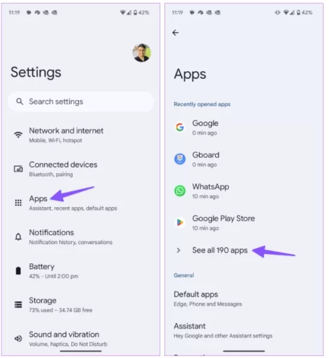This screenshot has height=358, width=329.
Task: Tap the Apps grid icon
Action: (x=18, y=203)
